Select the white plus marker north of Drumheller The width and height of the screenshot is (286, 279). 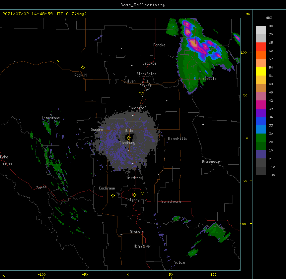coord(203,124)
